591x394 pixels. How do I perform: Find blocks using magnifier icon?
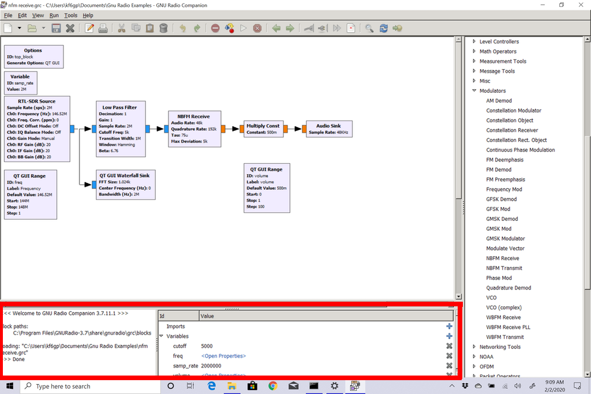click(369, 28)
